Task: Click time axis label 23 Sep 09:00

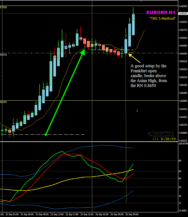Action: click(42, 214)
